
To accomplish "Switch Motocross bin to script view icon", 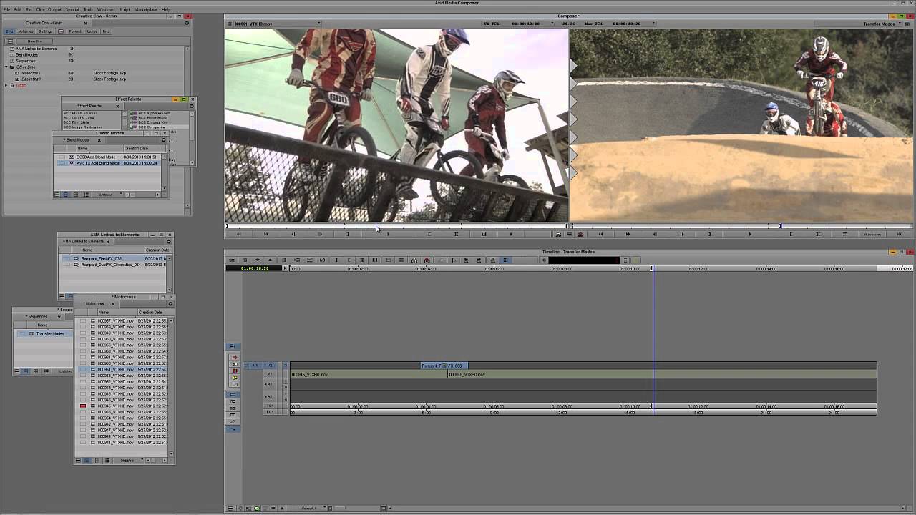I will pyautogui.click(x=107, y=460).
